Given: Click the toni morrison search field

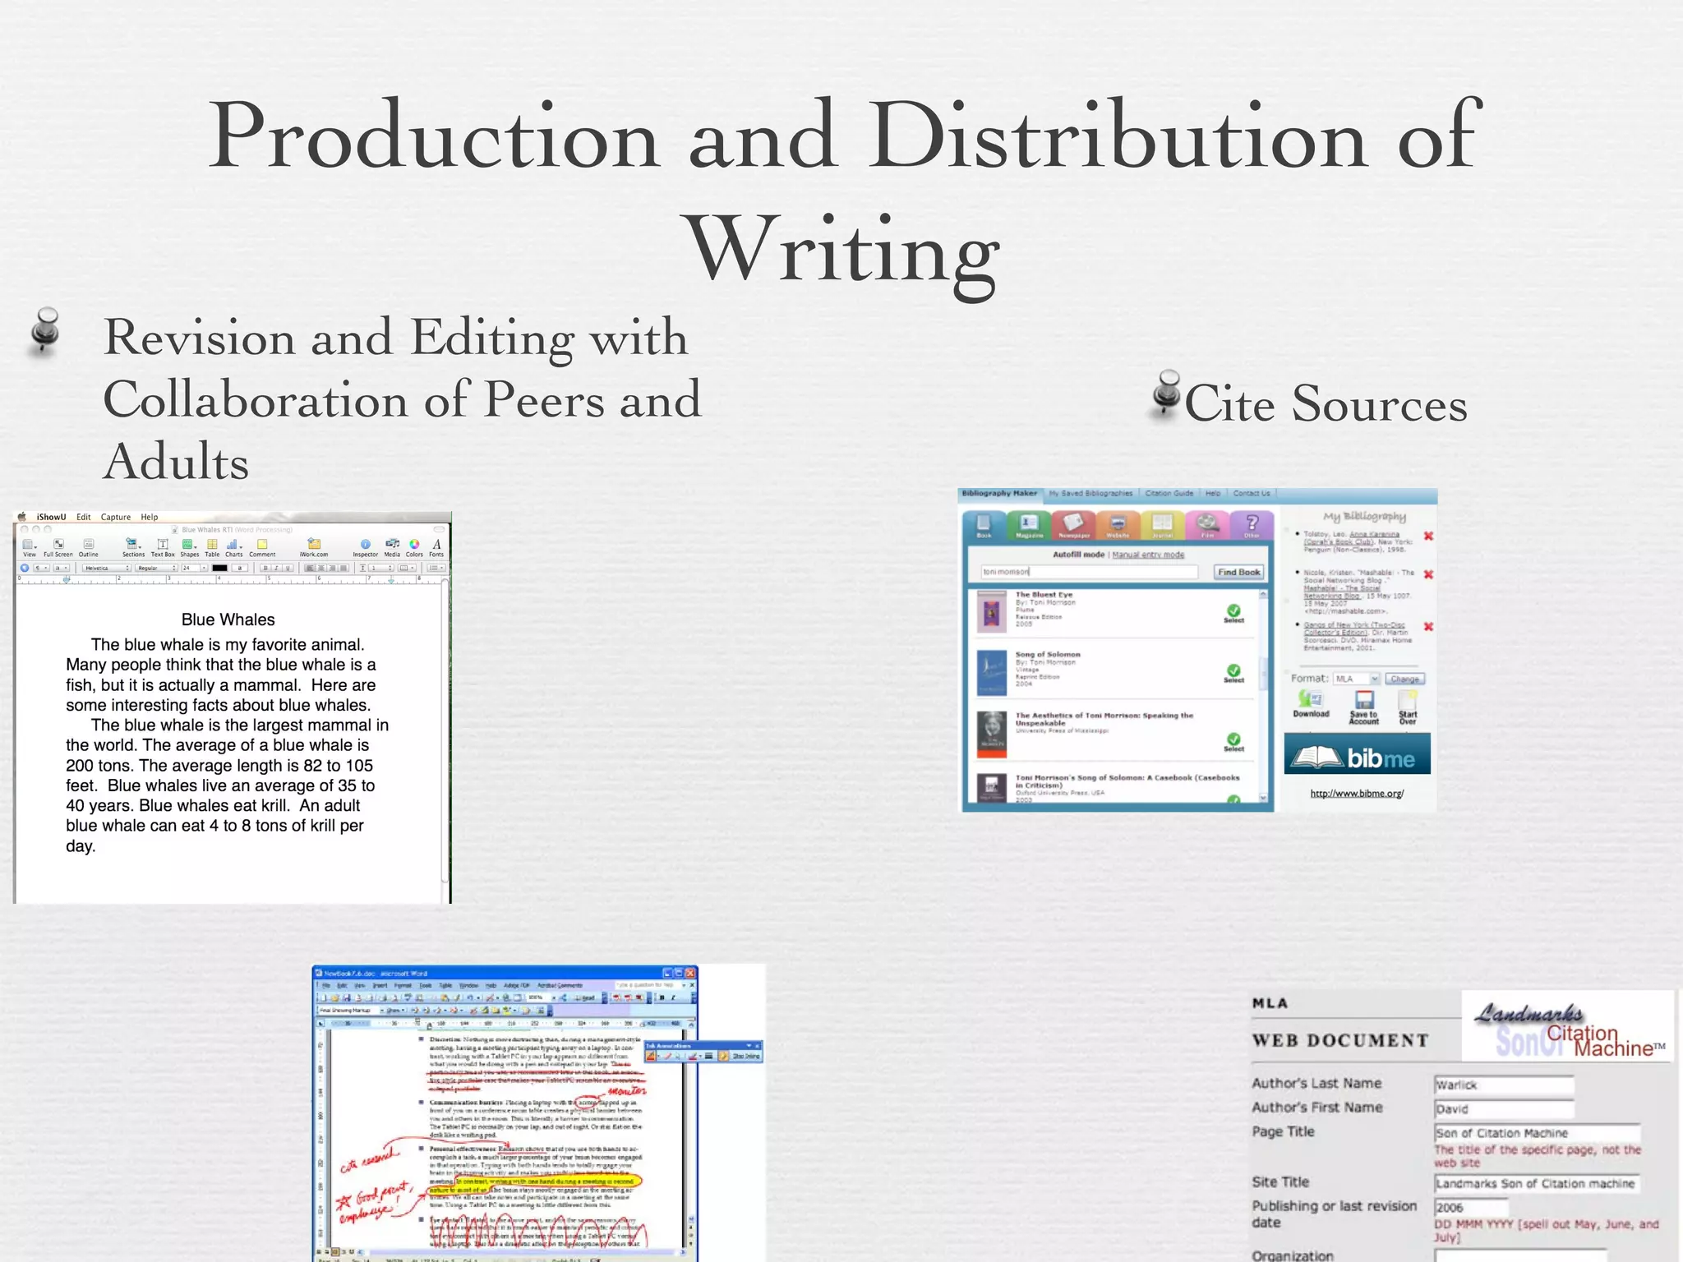Looking at the screenshot, I should [x=1089, y=572].
